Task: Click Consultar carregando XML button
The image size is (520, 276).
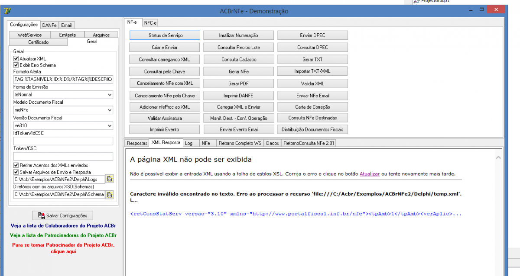Action: click(165, 59)
